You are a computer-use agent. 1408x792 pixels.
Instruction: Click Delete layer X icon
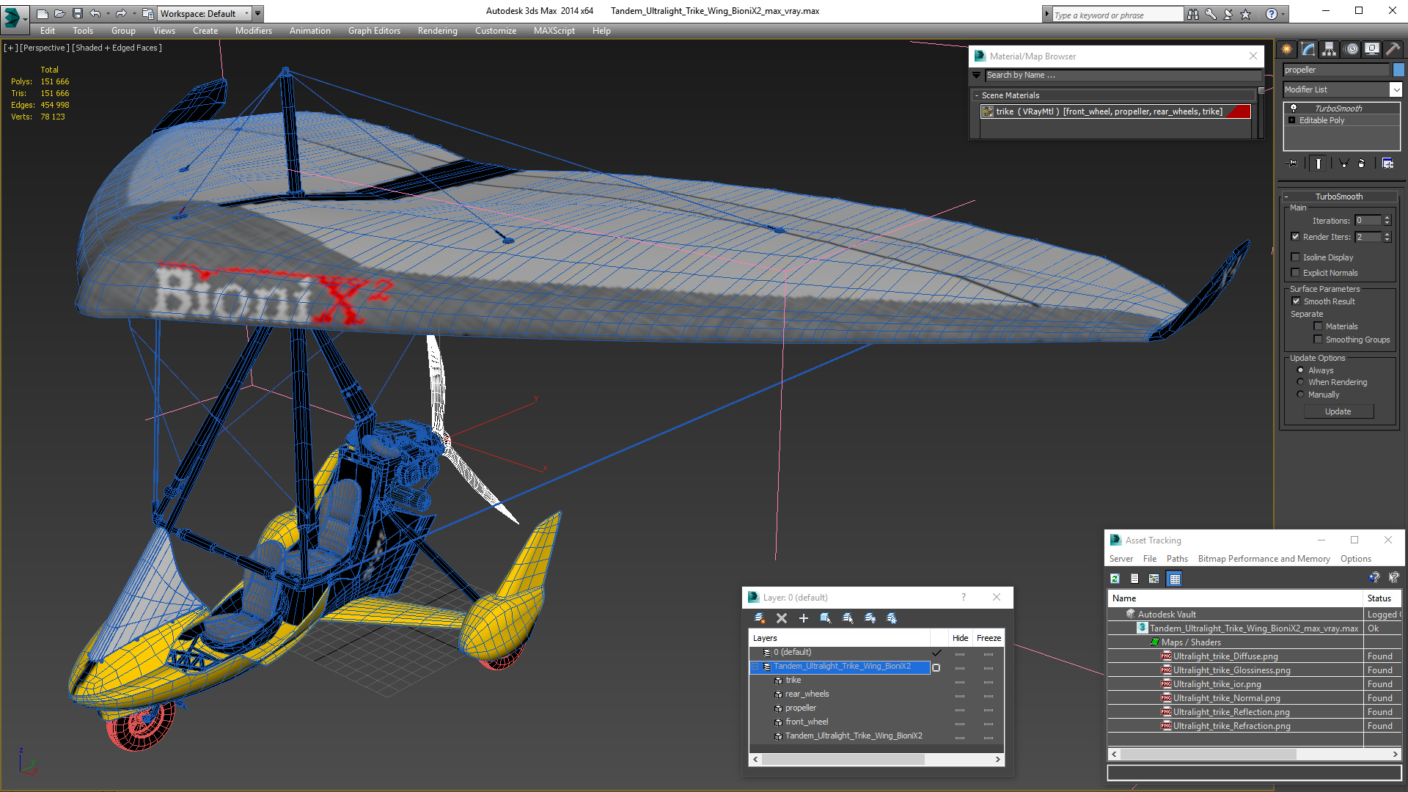point(782,618)
